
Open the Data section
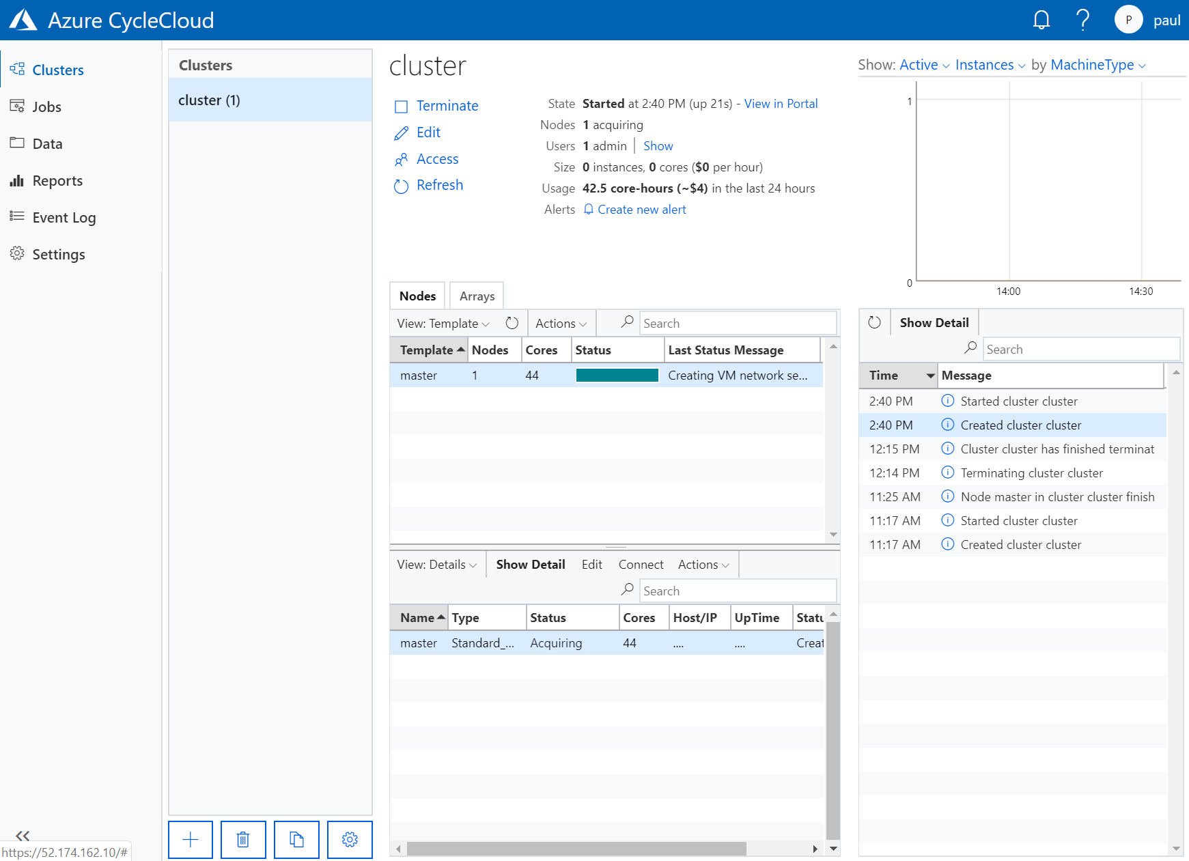47,143
